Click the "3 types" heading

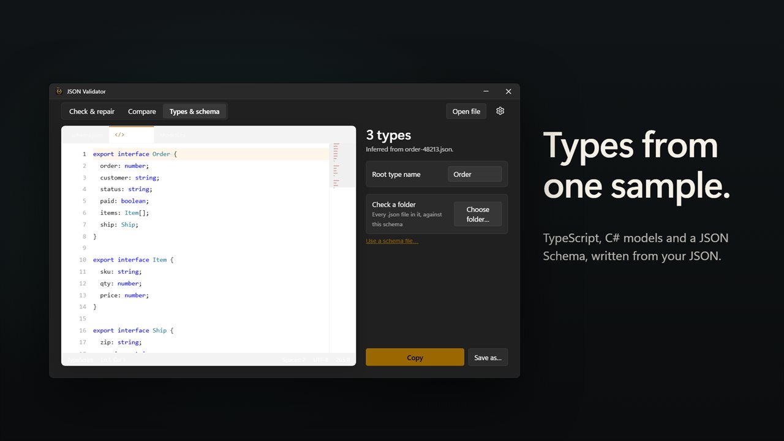[388, 135]
